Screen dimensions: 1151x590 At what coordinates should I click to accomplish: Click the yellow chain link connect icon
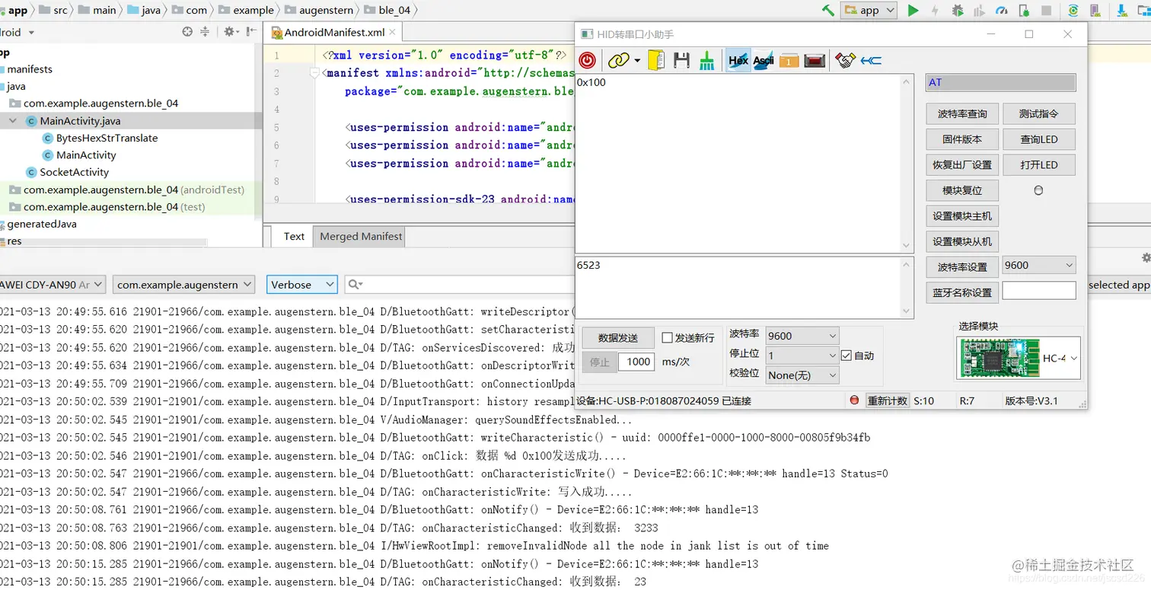pyautogui.click(x=618, y=60)
